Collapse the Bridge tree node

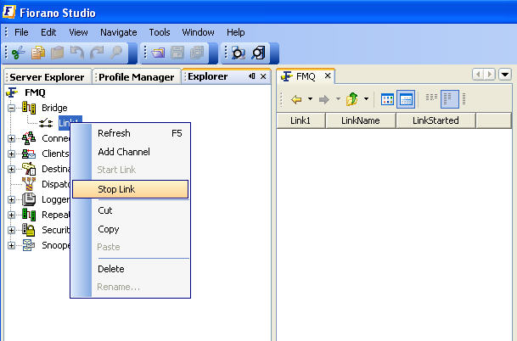tap(11, 108)
